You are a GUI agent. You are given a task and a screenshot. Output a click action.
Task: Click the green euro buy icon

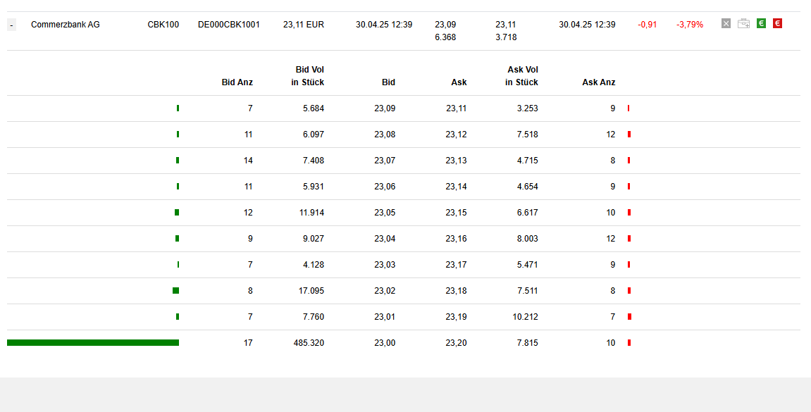coord(761,23)
